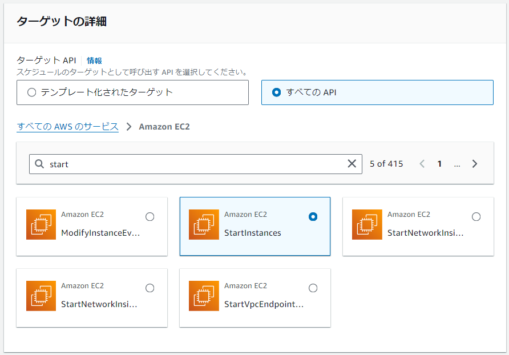Click the ModifyInstanceEv... API name text
509x355 pixels.
coord(100,233)
